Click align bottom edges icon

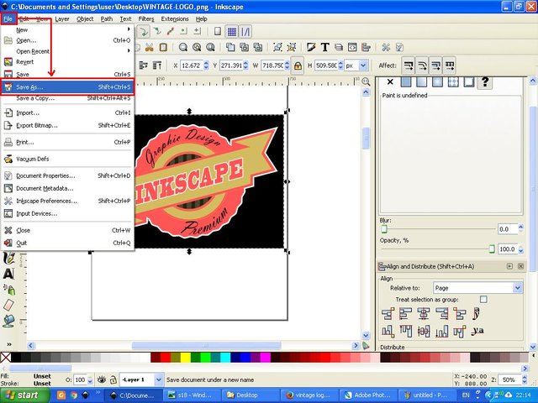tap(441, 331)
